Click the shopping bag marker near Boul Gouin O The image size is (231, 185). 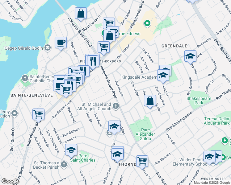tap(81, 14)
